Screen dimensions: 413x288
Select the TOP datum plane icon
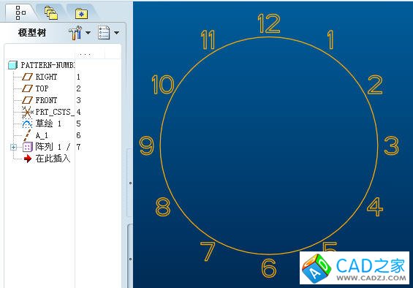click(27, 88)
